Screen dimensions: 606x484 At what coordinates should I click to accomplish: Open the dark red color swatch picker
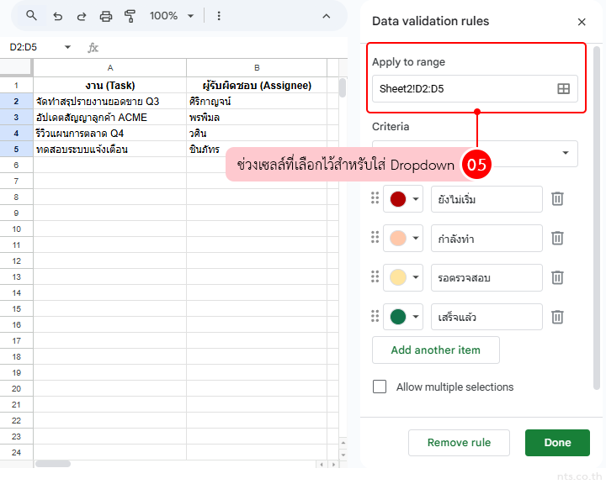pos(403,199)
